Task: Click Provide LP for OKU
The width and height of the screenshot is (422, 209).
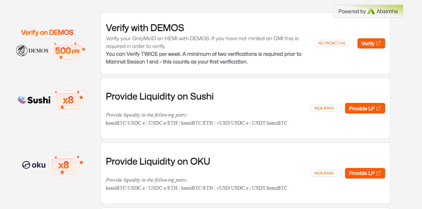Action: coord(365,173)
